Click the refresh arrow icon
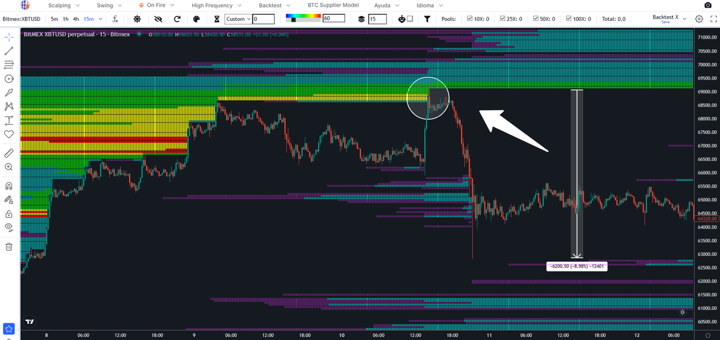The image size is (720, 340). [x=177, y=19]
